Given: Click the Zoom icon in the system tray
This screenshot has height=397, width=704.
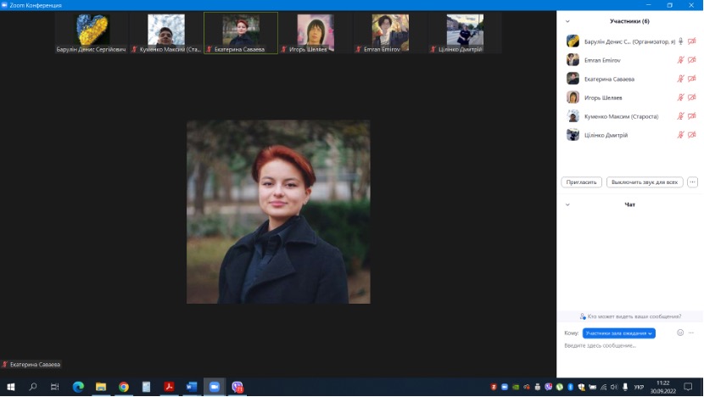Looking at the screenshot, I should pos(505,387).
